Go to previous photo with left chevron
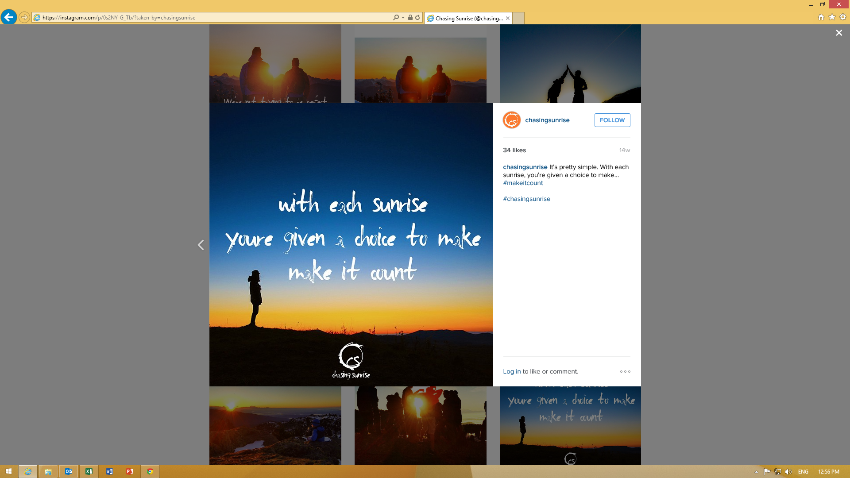850x478 pixels. tap(201, 245)
